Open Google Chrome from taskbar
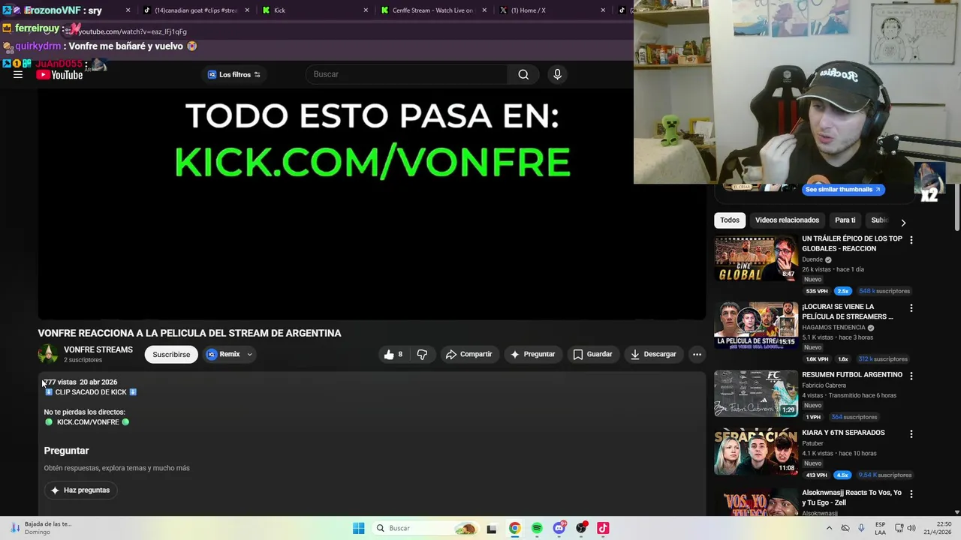This screenshot has width=961, height=540. click(514, 528)
